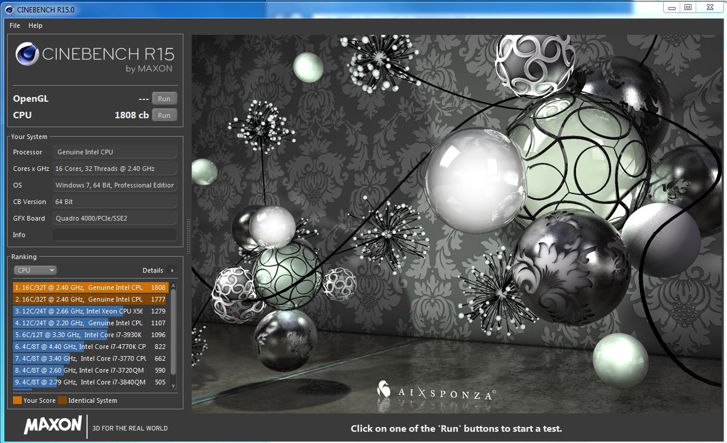This screenshot has width=727, height=443.
Task: Maximize the Cinebench window
Action: (x=687, y=7)
